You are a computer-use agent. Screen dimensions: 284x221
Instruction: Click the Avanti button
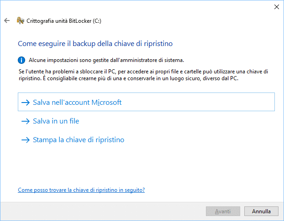point(223,211)
